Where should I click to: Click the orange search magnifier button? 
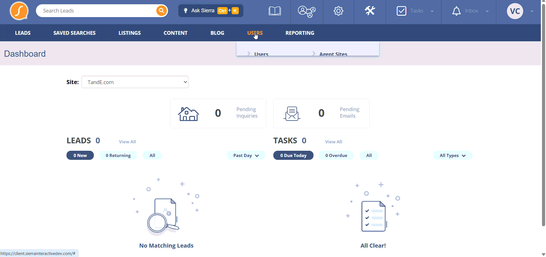[161, 11]
